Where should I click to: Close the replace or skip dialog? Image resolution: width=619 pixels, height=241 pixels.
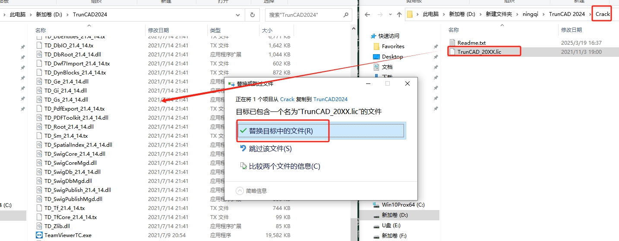[x=407, y=84]
